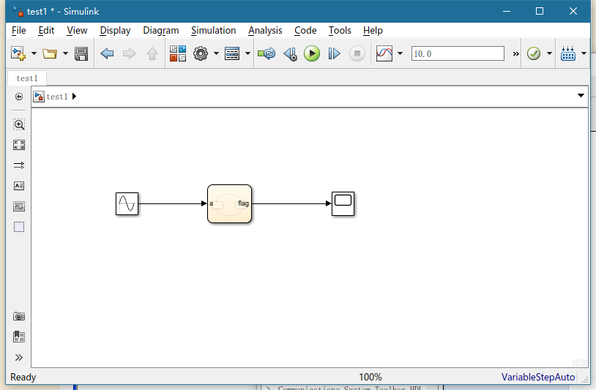Viewport: 596px width, 390px height.
Task: Click the Open folder icon
Action: pos(50,53)
